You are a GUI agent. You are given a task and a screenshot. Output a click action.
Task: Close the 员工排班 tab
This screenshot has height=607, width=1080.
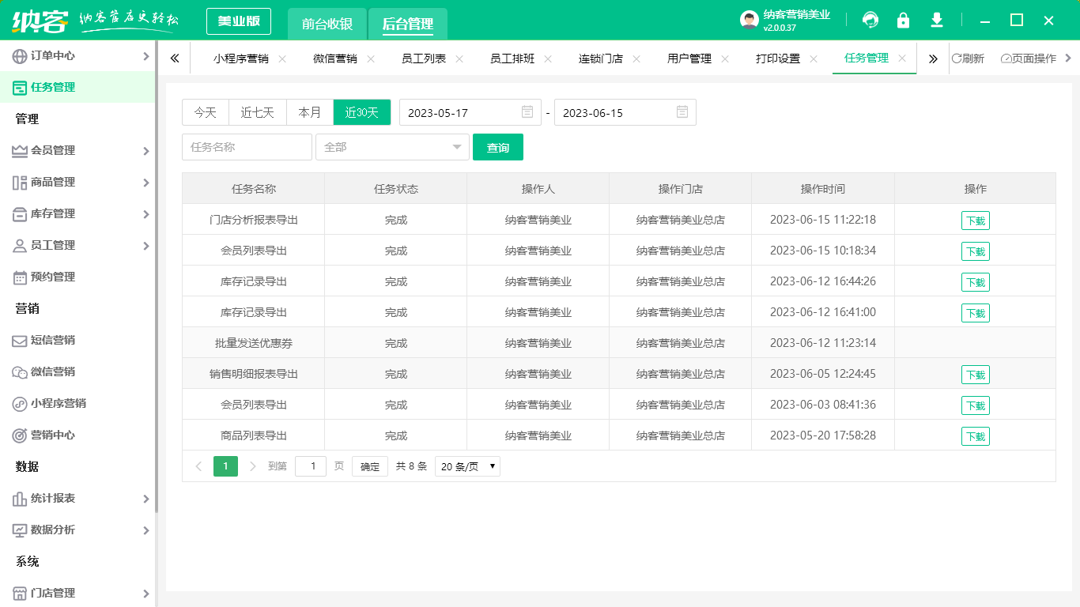coord(548,58)
